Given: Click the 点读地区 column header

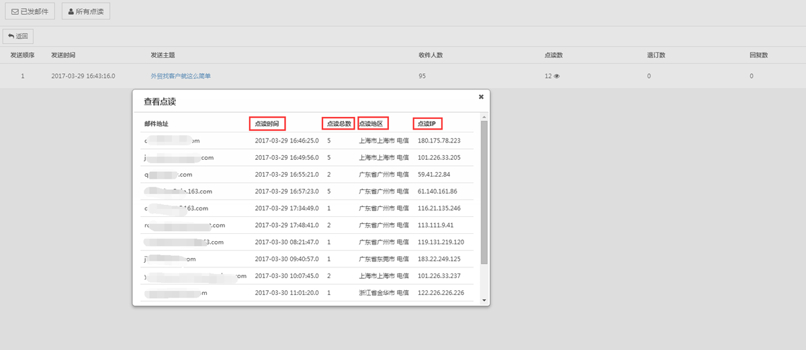Looking at the screenshot, I should pos(372,124).
